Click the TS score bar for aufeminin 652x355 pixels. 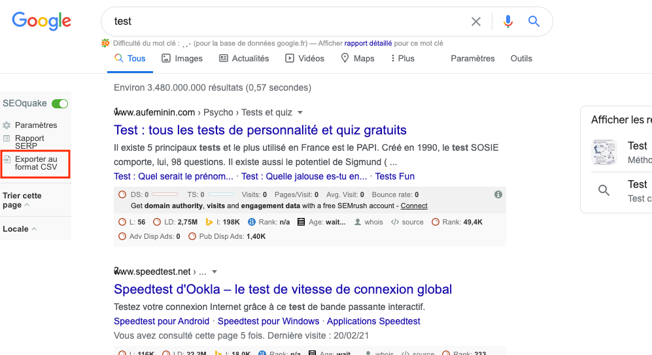(221, 194)
